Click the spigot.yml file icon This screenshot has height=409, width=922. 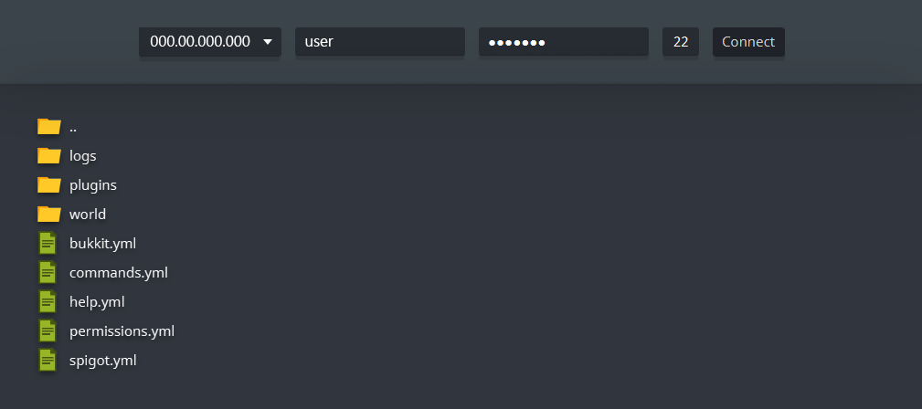click(x=47, y=361)
